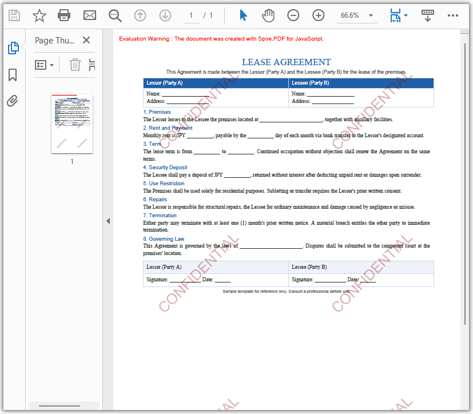Image resolution: width=473 pixels, height=414 pixels.
Task: Open the Attachments paperclip panel
Action: click(13, 101)
